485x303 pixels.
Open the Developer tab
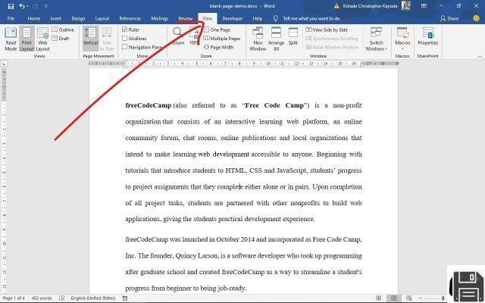(x=233, y=18)
